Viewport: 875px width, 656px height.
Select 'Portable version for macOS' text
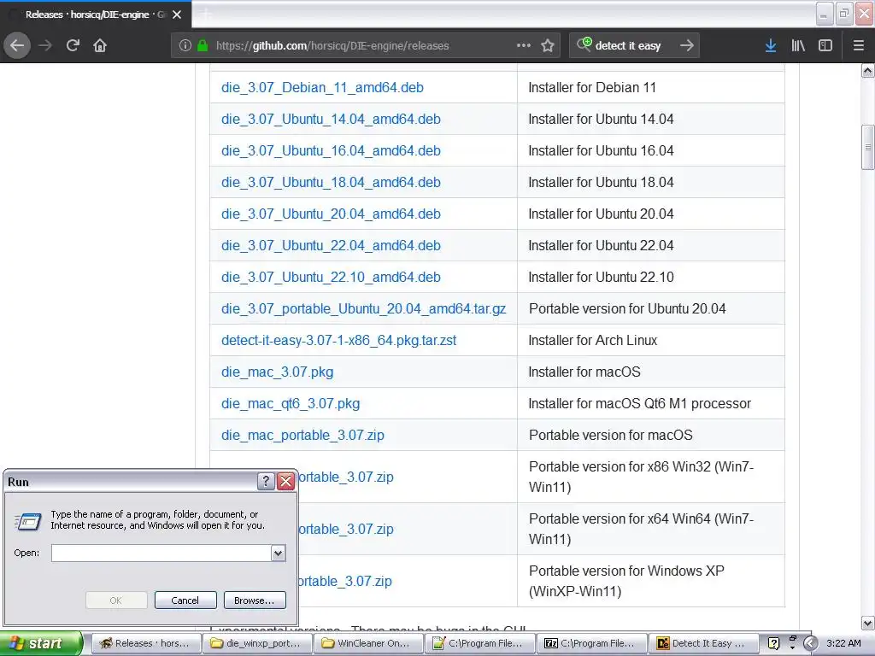610,435
